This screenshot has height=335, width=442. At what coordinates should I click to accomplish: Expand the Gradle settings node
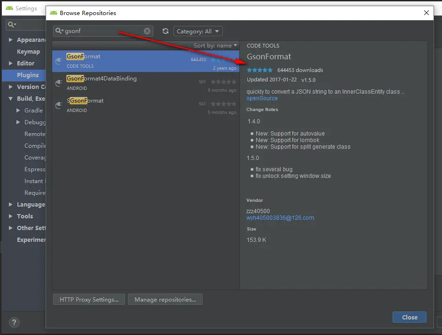(18, 110)
